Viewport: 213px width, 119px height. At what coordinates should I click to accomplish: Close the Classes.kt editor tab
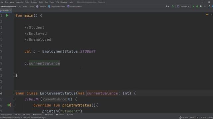click(x=10, y=10)
